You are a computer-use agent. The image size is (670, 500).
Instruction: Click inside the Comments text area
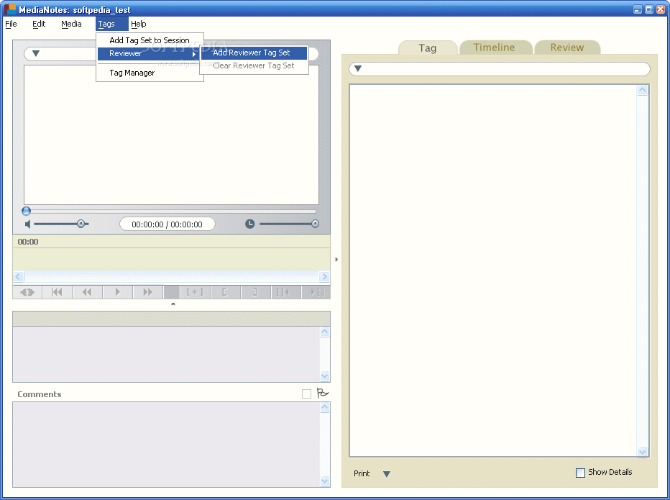pyautogui.click(x=166, y=445)
